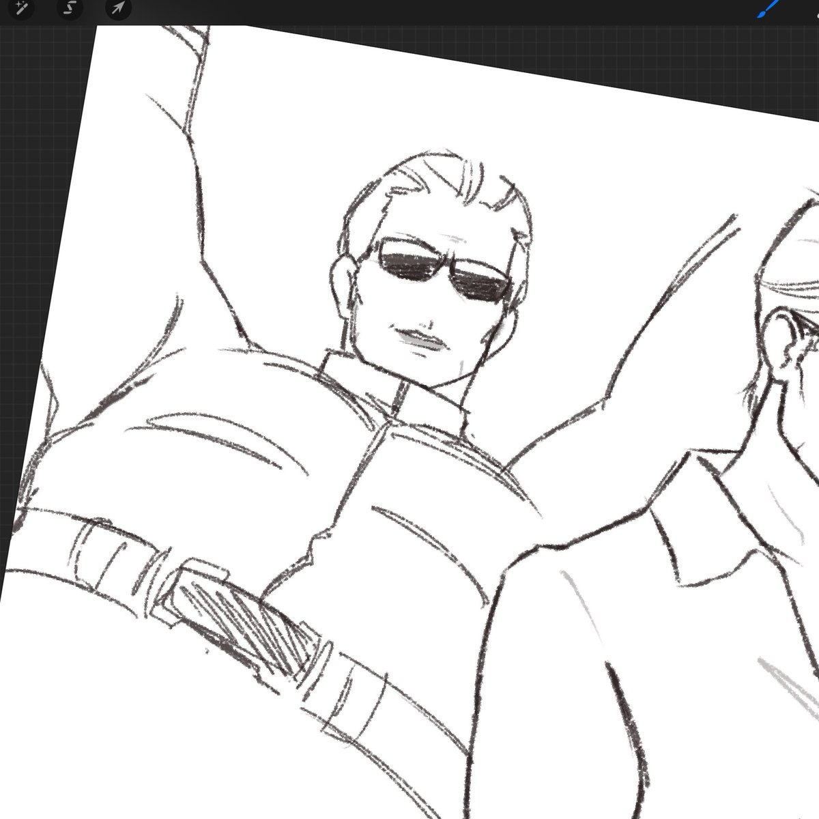The width and height of the screenshot is (819, 819).
Task: Activate the Transform arrow tool
Action: (x=118, y=9)
